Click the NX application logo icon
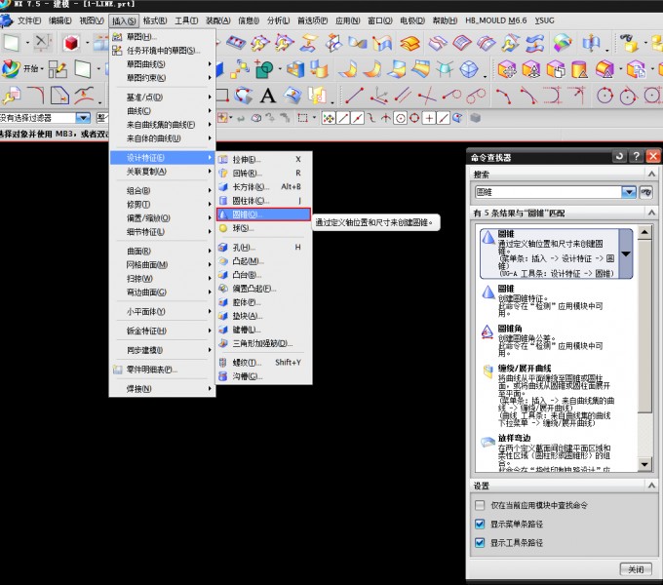The width and height of the screenshot is (663, 585). 7,21
